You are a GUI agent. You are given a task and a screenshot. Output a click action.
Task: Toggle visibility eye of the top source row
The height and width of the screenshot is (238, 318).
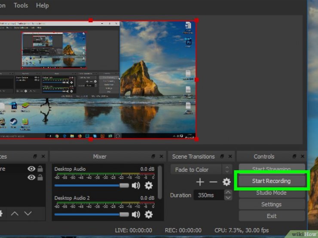(x=31, y=169)
